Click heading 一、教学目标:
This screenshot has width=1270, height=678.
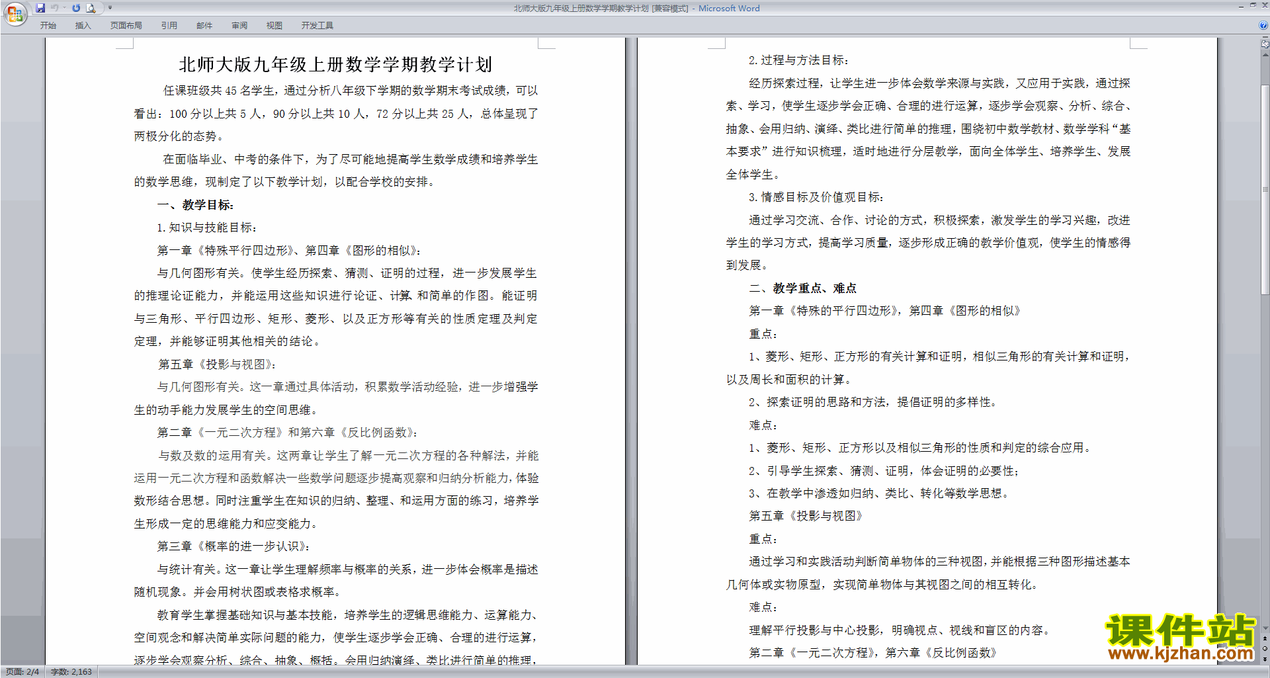click(196, 205)
